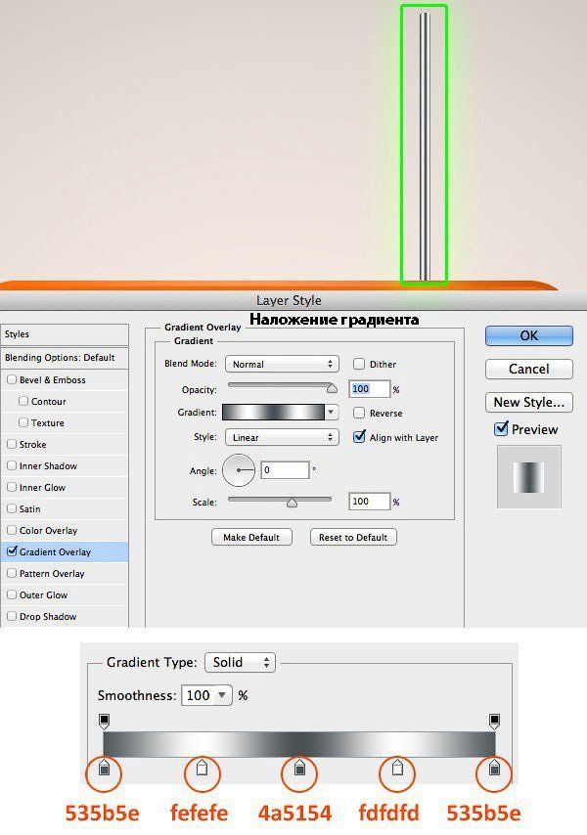Open the Blend Mode dropdown
The image size is (587, 835).
click(x=282, y=365)
